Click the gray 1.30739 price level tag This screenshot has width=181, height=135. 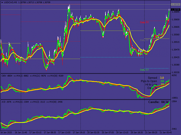175,5
